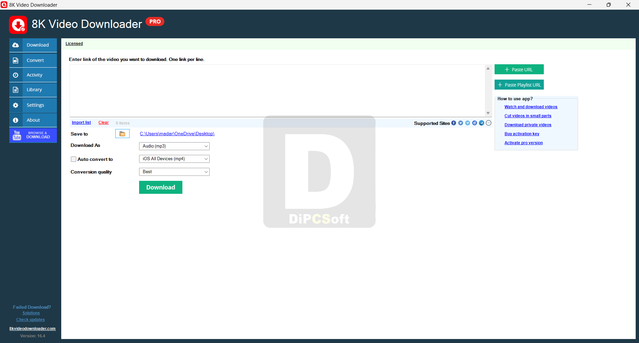This screenshot has width=639, height=343.
Task: Open the Activity section label
Action: point(35,75)
